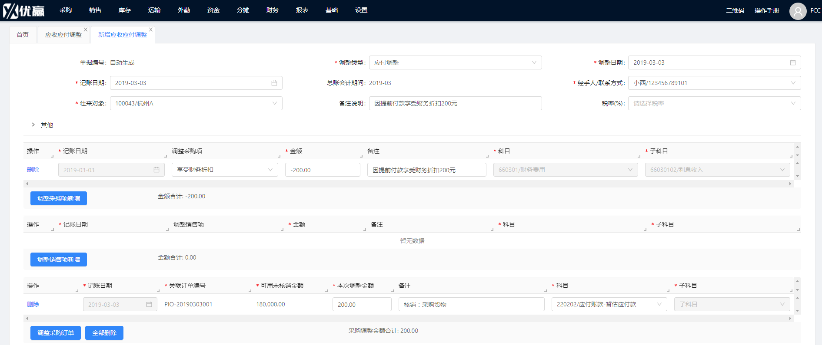
Task: Click the 调整销售项新增 button
Action: click(x=59, y=260)
